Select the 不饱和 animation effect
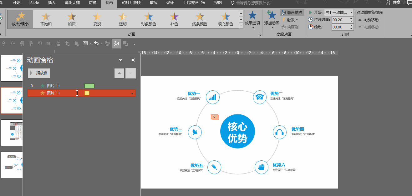This screenshot has width=412, height=196. [x=46, y=19]
